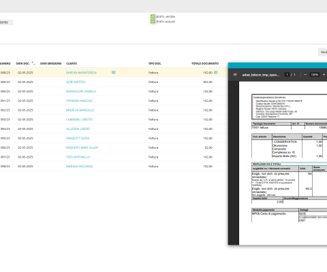327x272 pixels.
Task: Open the RAQUEPO MARC ALLEN client link
Action: 82,148
